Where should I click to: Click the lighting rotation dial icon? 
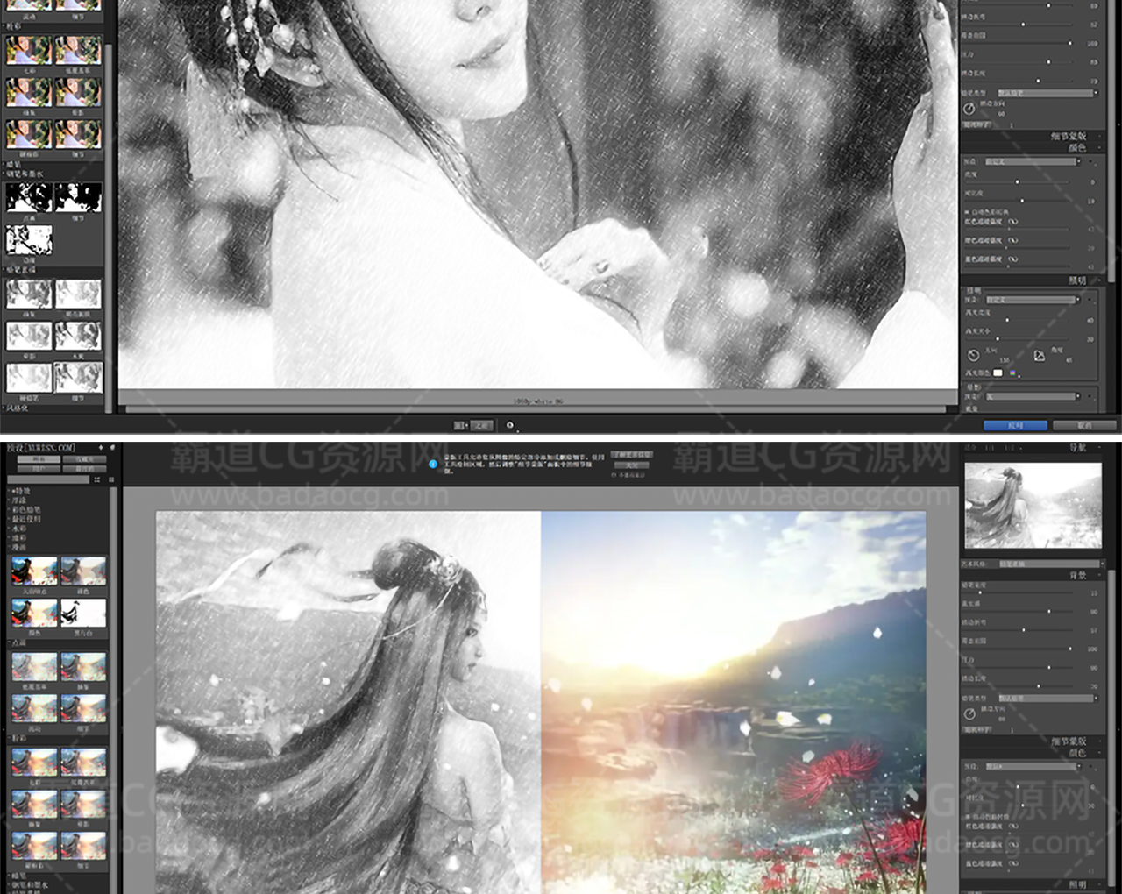point(973,355)
